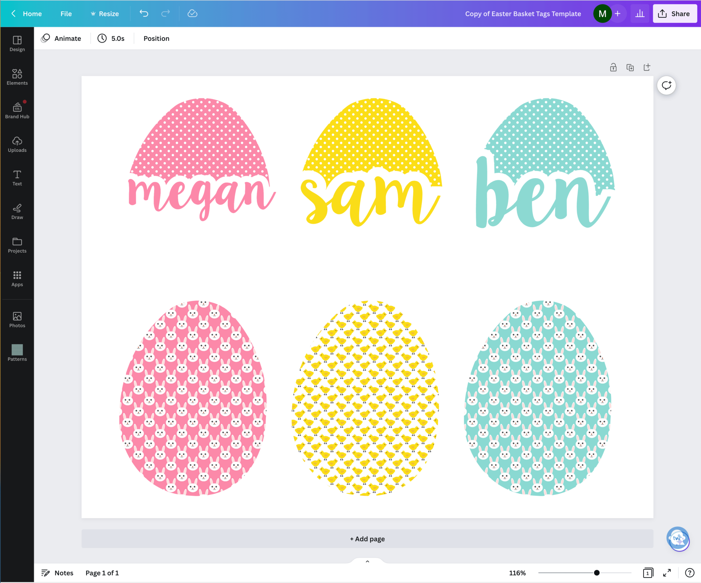
Task: Toggle the page lock
Action: pos(613,67)
